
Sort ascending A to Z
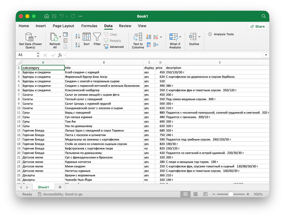point(78,36)
